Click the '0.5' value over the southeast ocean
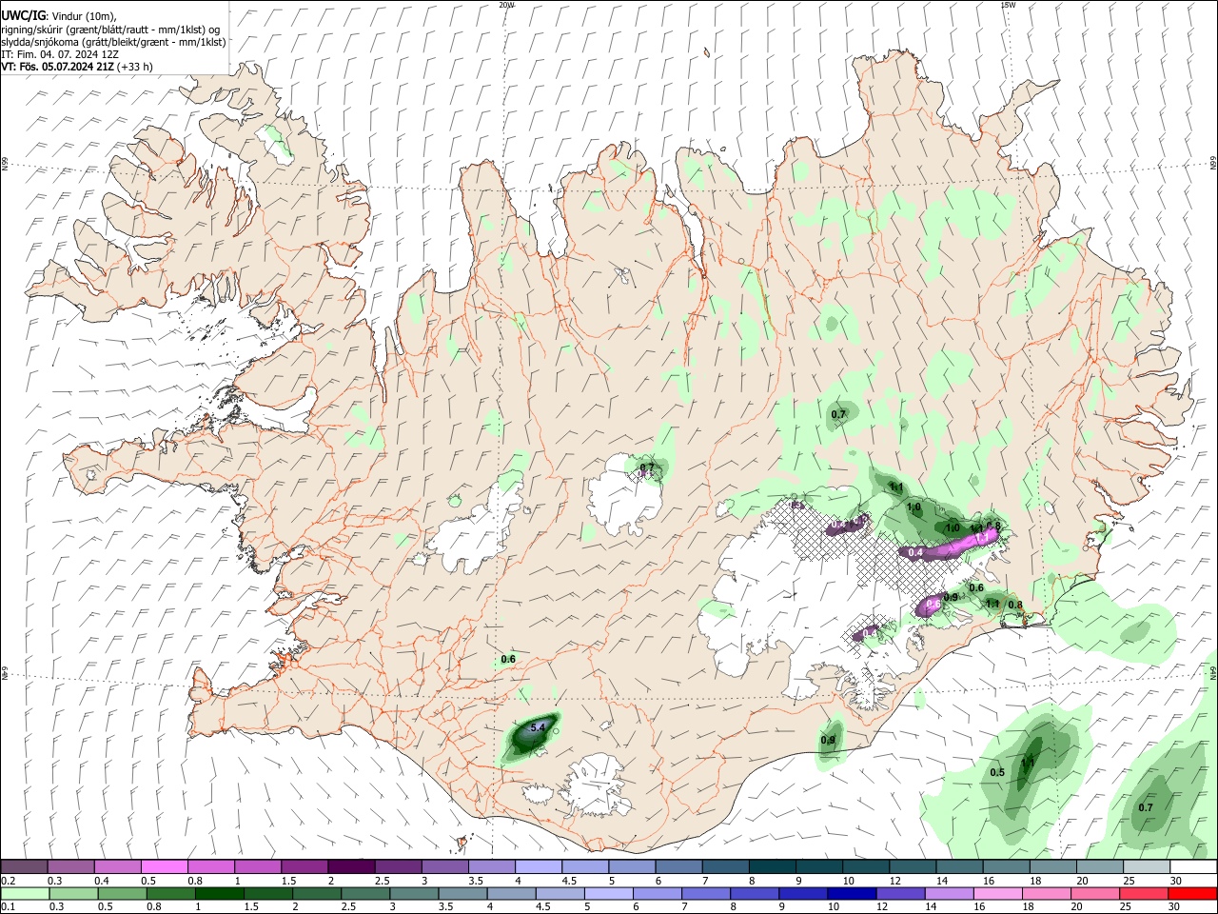This screenshot has height=914, width=1218. (997, 772)
